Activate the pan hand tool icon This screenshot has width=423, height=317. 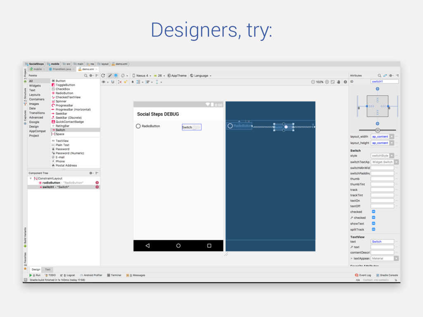[x=338, y=82]
